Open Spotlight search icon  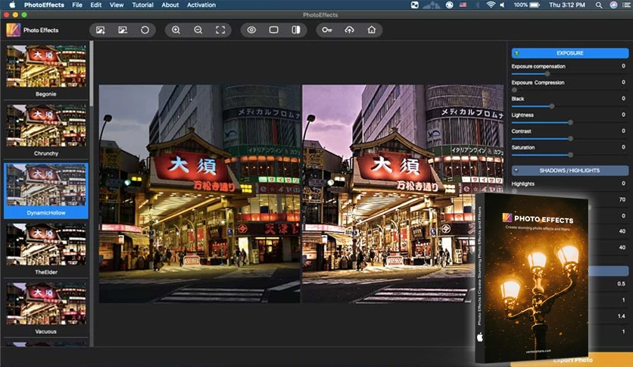[599, 5]
